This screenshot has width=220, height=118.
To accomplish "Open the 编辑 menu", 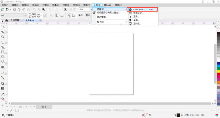I will tap(15, 5).
